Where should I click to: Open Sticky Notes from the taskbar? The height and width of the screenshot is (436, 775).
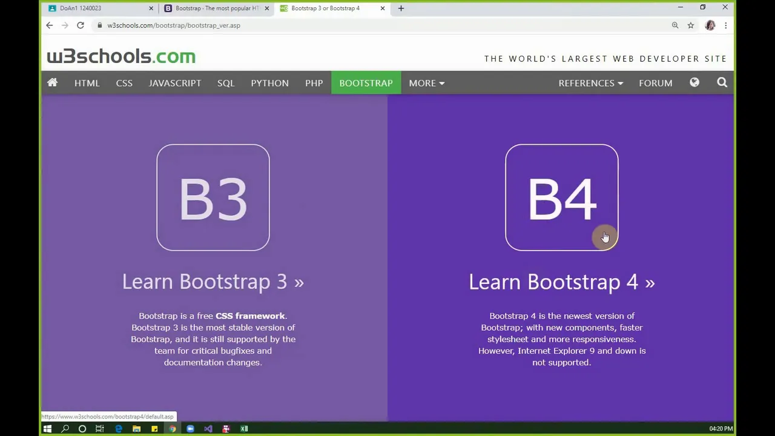tap(154, 429)
